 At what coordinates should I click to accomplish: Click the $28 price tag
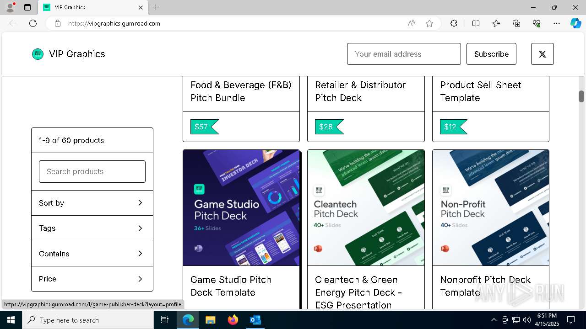329,127
